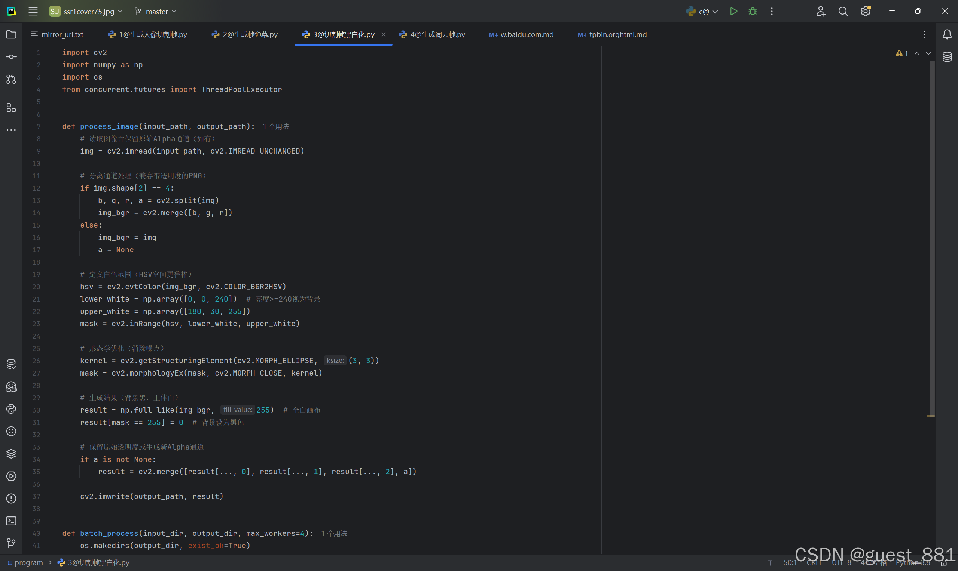Open the Database panel on right sidebar
The height and width of the screenshot is (571, 958).
pos(947,57)
